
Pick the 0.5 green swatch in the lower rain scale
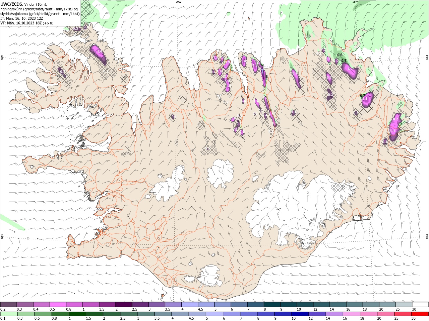point(43,314)
